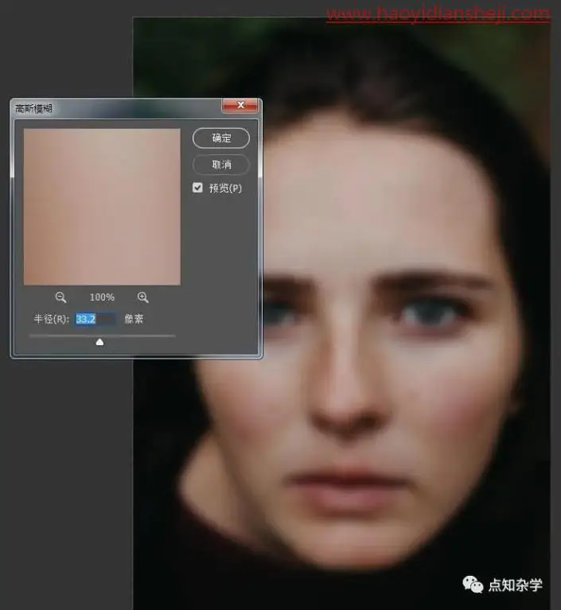Click the radius slider triangle handle
The height and width of the screenshot is (610, 561).
tap(99, 341)
